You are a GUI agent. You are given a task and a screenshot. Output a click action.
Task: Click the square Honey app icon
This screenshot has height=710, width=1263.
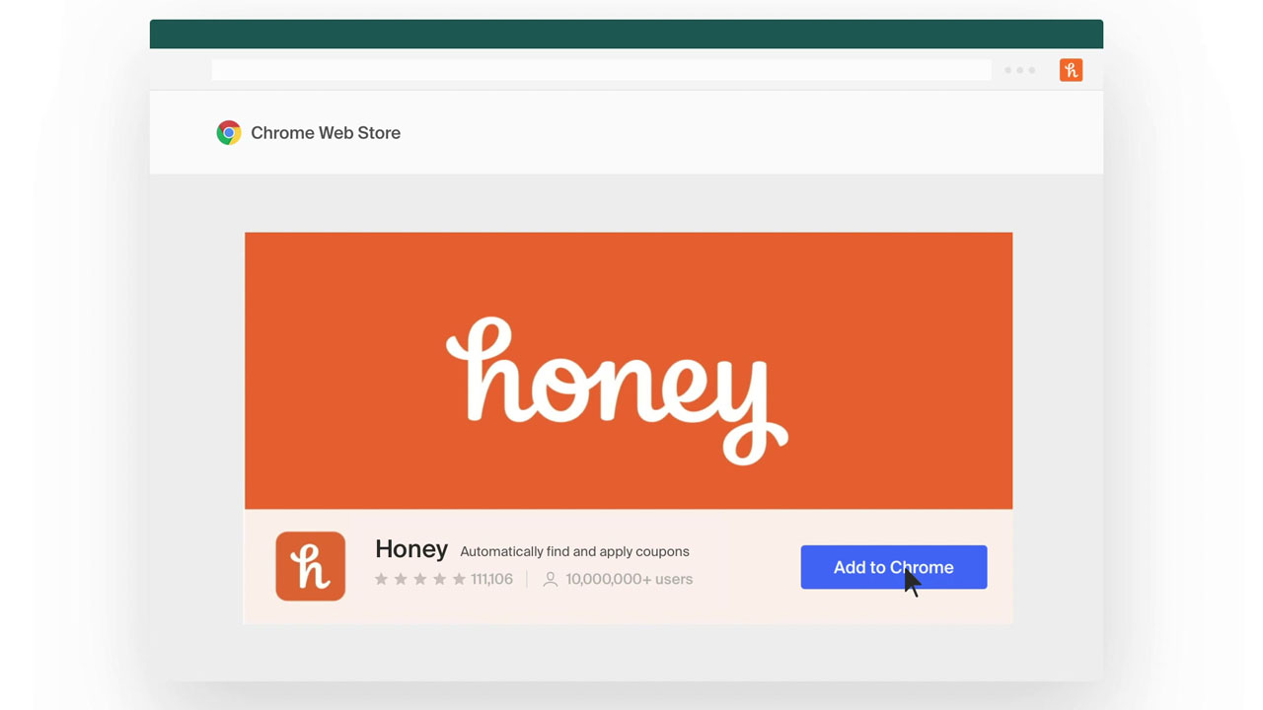point(310,566)
